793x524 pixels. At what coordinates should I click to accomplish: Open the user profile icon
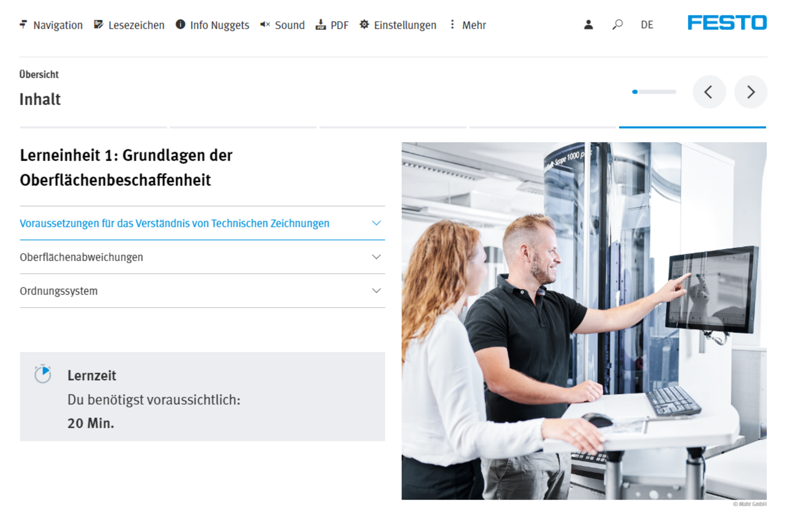click(x=589, y=24)
